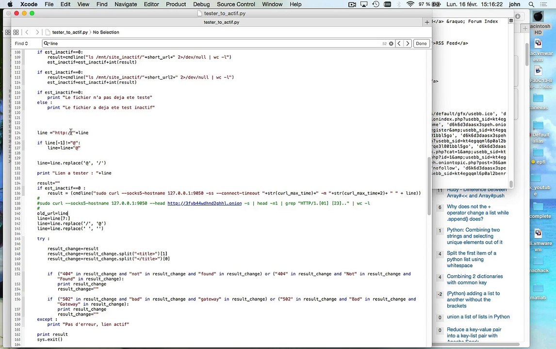The height and width of the screenshot is (349, 556).
Task: Open the related items grid icon in Xcode jump bar
Action: pos(16,32)
